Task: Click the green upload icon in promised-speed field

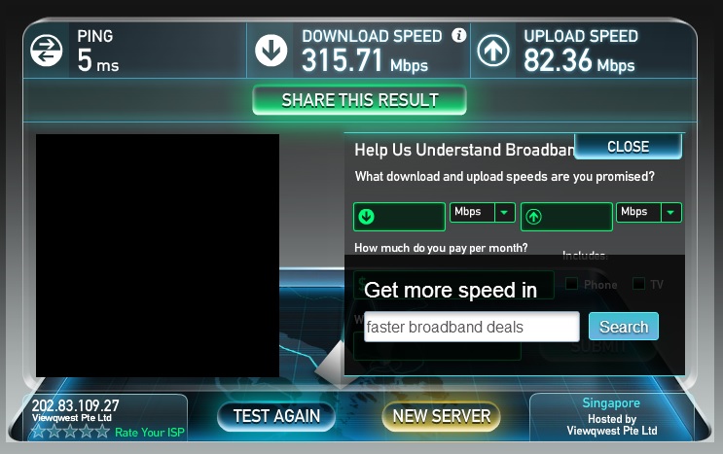Action: click(533, 217)
